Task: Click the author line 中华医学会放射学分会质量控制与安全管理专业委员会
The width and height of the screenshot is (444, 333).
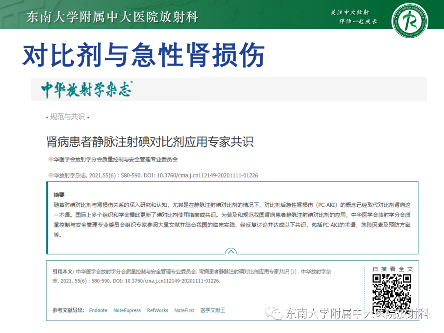Action: coord(113,160)
